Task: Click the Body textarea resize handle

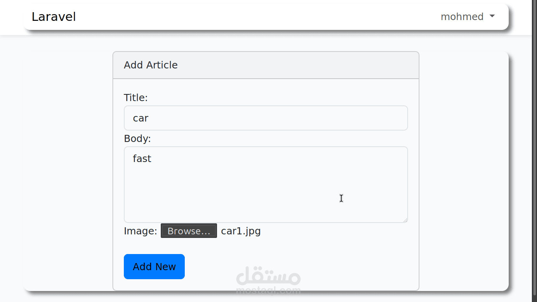Action: [405, 220]
